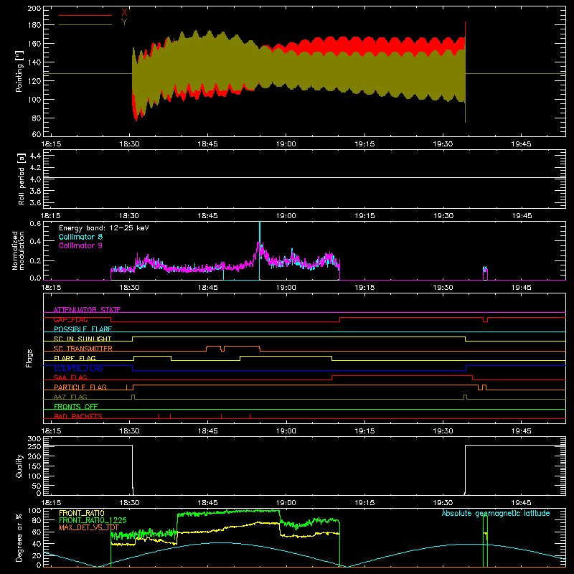The width and height of the screenshot is (574, 574).
Task: Select the red X legend line swatch
Action: point(85,15)
